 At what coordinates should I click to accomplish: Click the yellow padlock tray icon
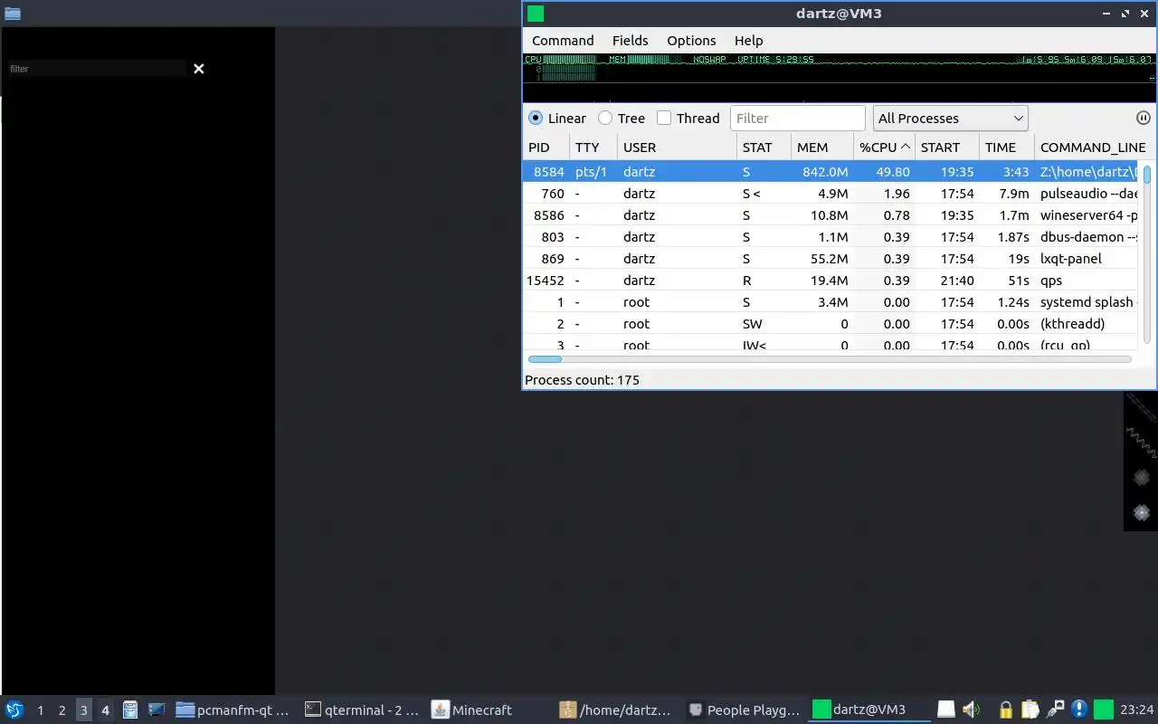tap(1005, 710)
